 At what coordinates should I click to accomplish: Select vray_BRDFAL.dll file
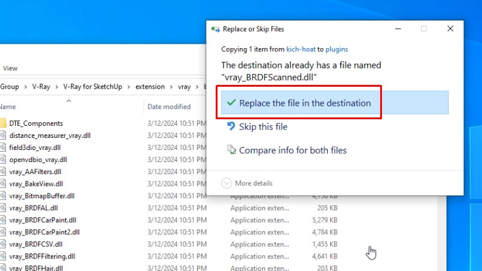tap(33, 208)
